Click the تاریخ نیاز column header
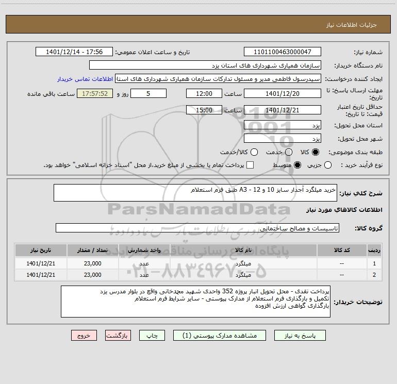This screenshot has width=397, height=384. pos(41,251)
